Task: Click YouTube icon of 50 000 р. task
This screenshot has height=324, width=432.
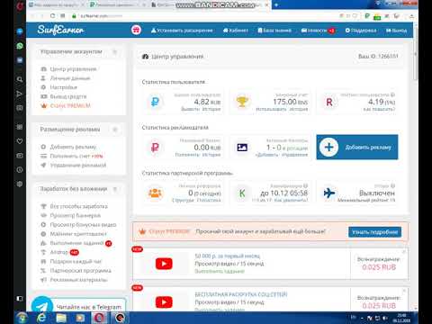Action: (x=164, y=264)
